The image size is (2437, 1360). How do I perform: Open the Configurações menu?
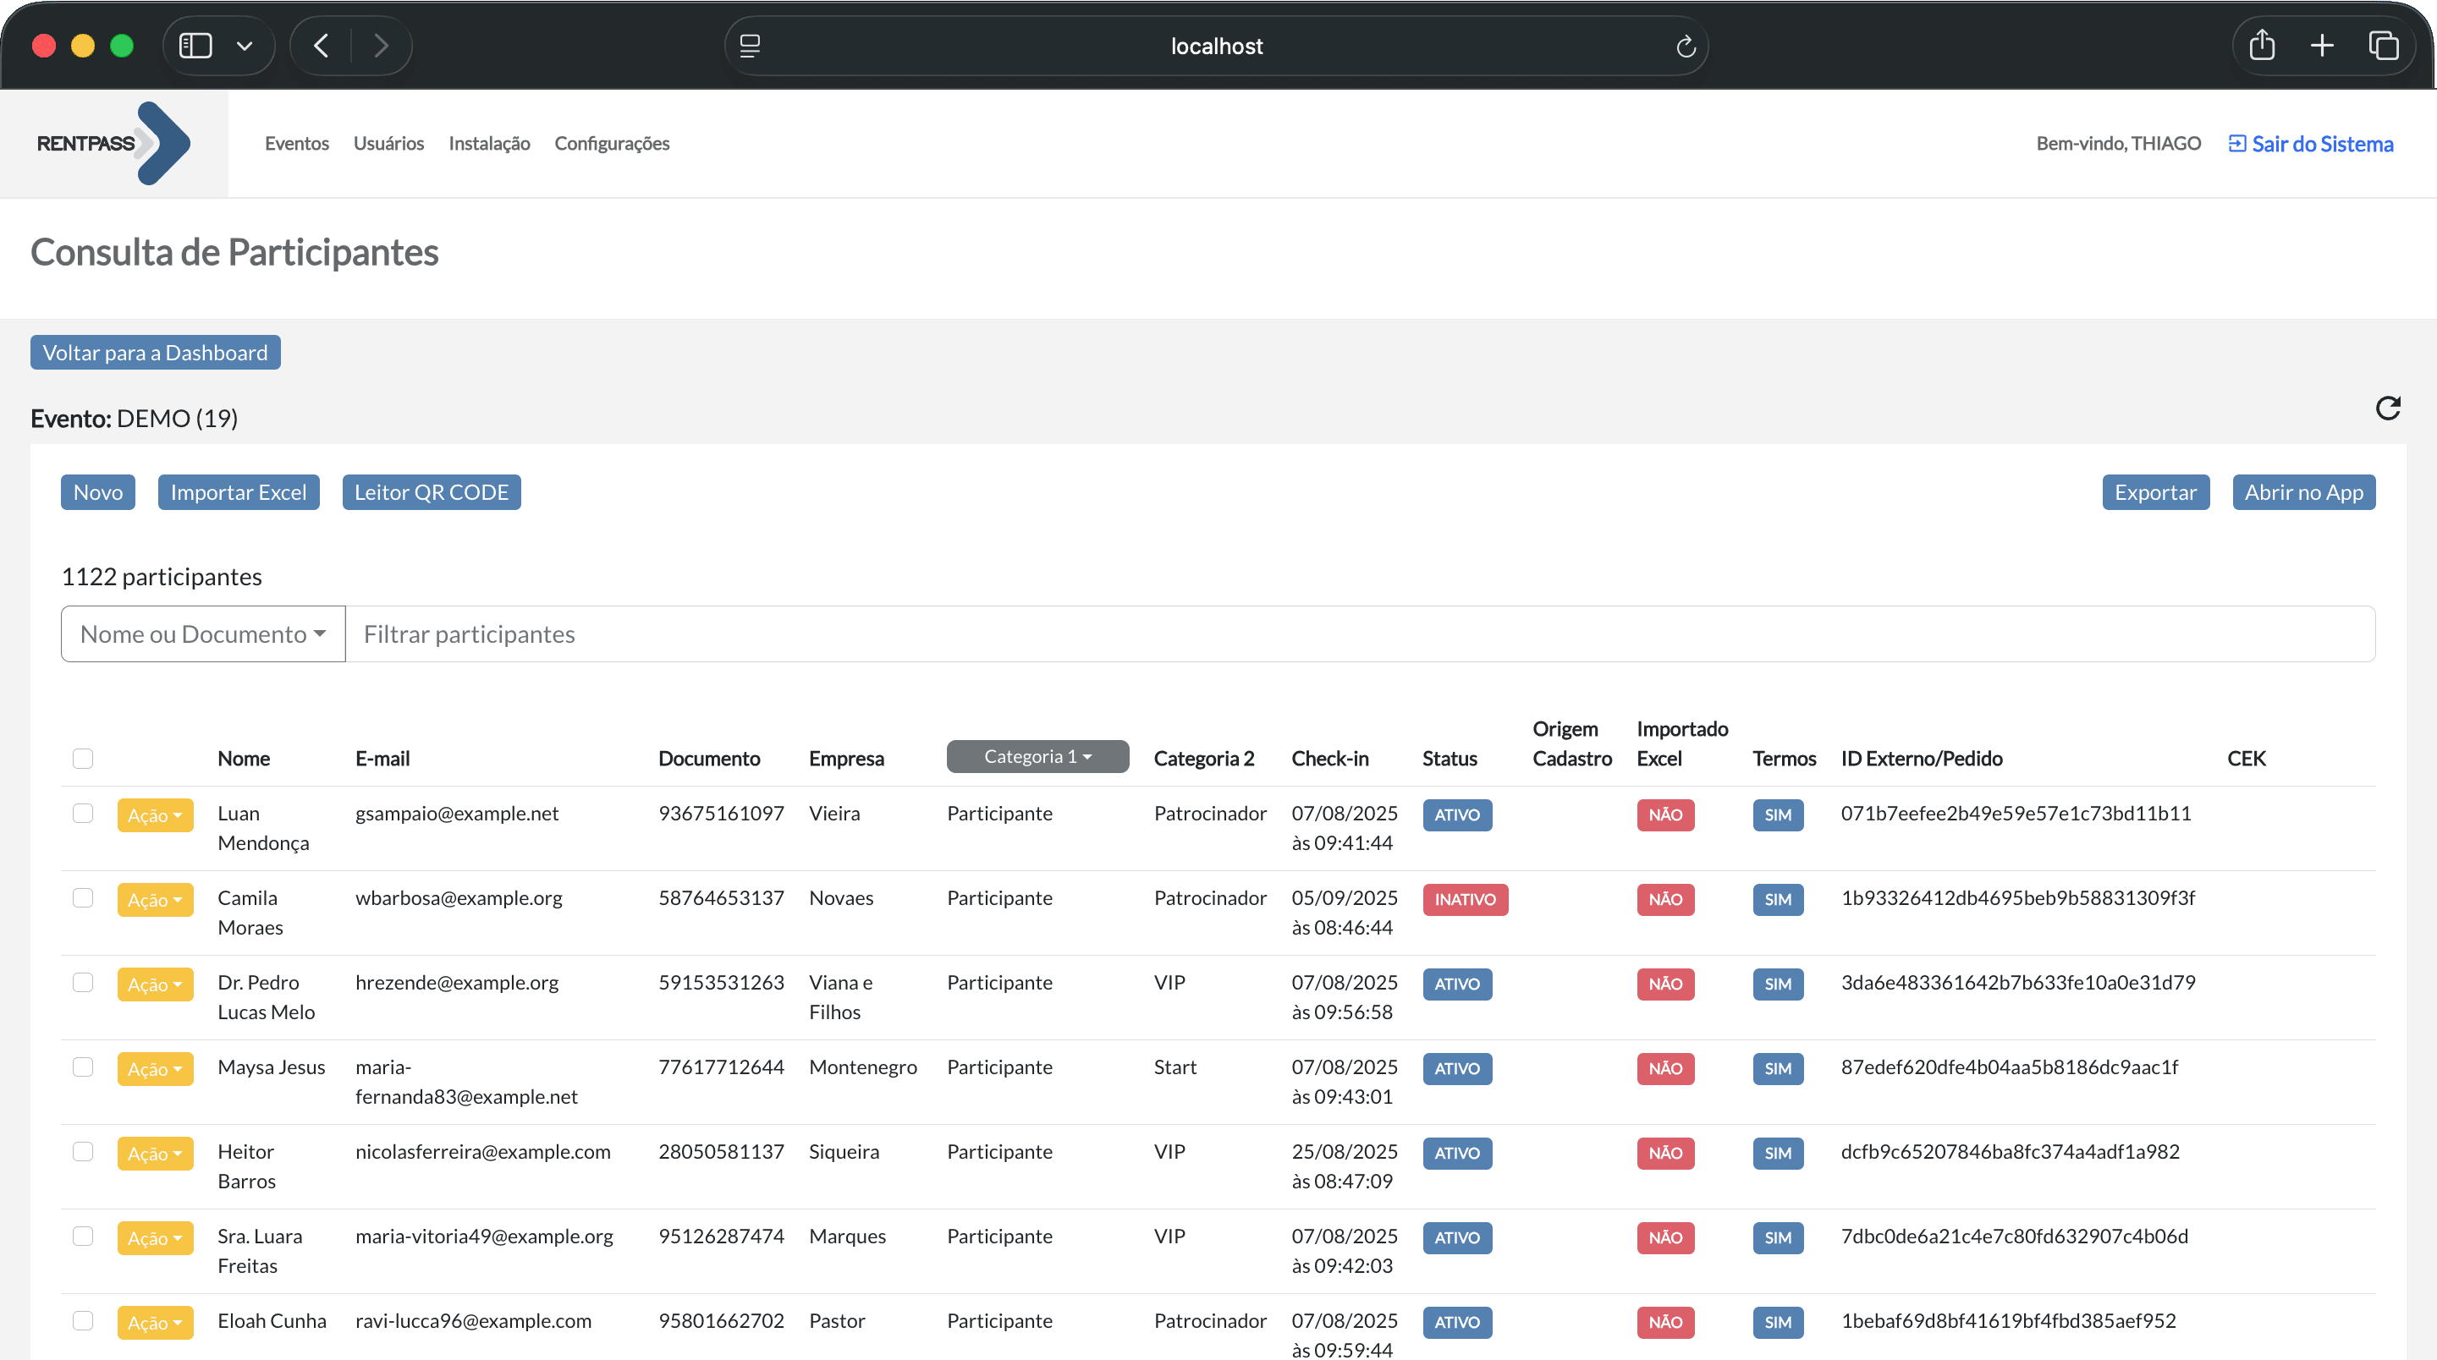pyautogui.click(x=611, y=143)
